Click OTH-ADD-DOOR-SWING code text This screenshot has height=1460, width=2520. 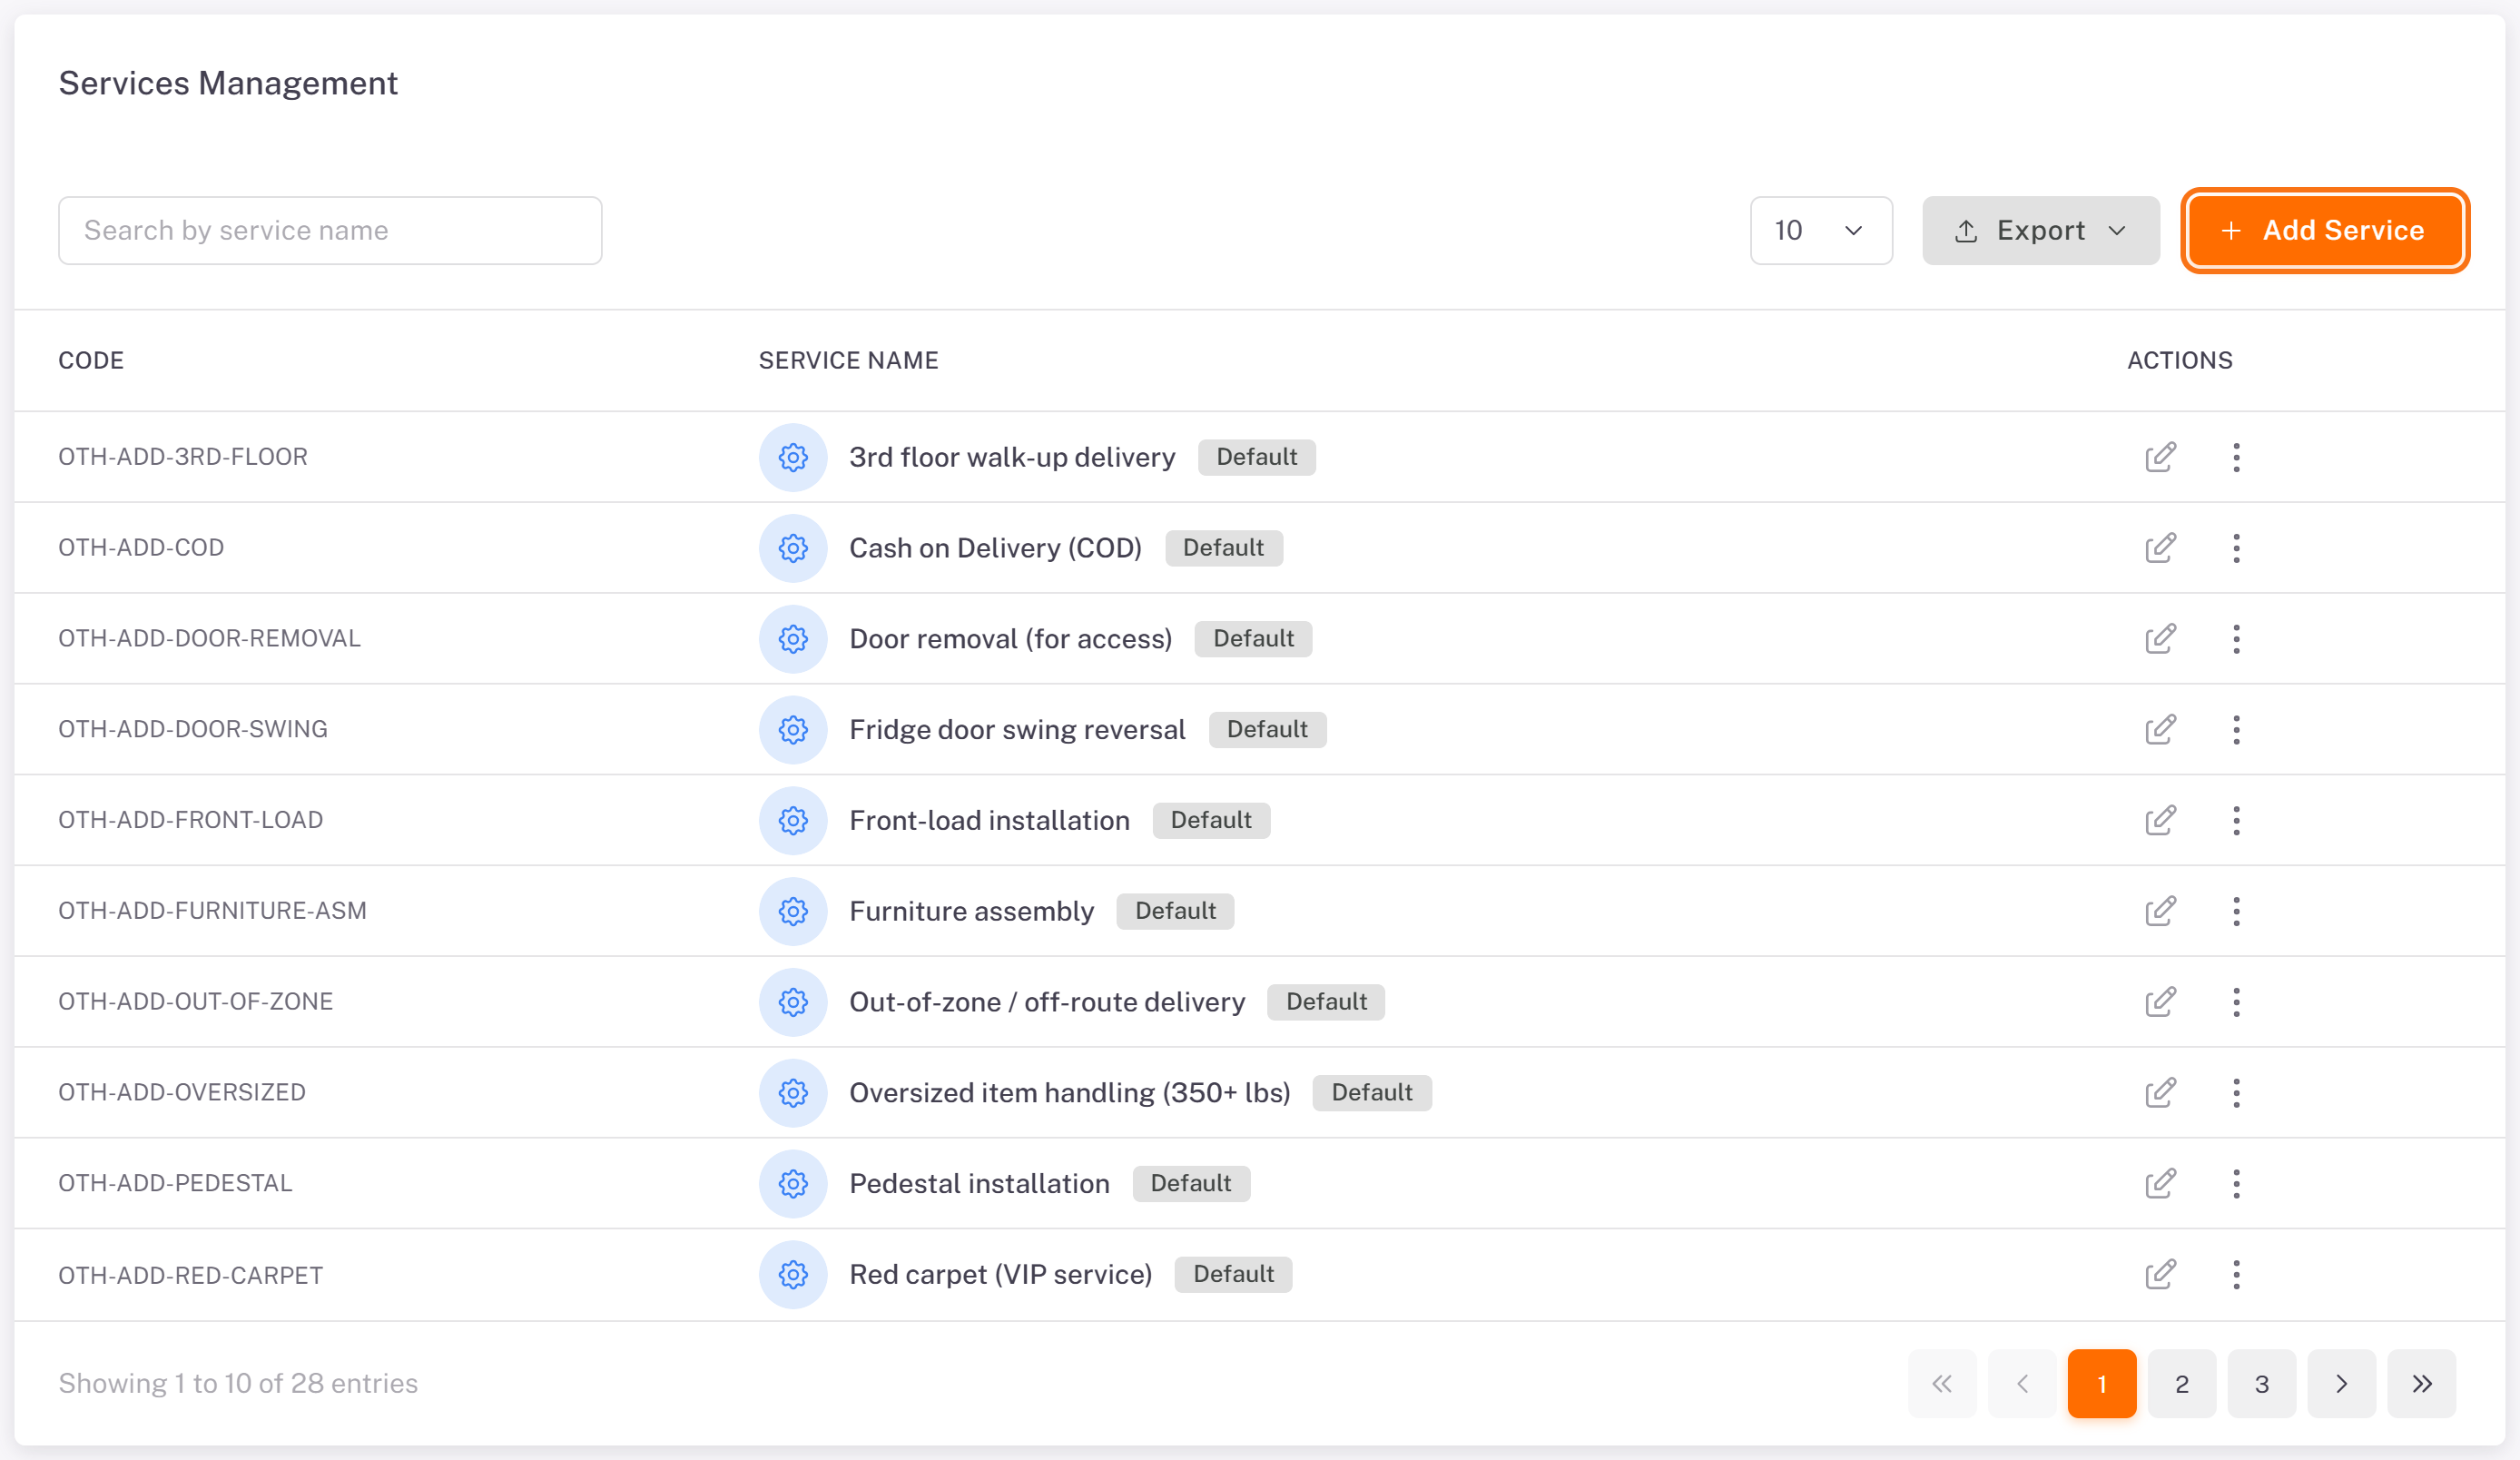coord(193,730)
